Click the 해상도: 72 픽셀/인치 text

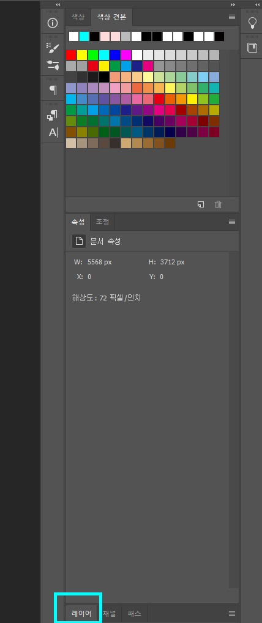pyautogui.click(x=106, y=297)
